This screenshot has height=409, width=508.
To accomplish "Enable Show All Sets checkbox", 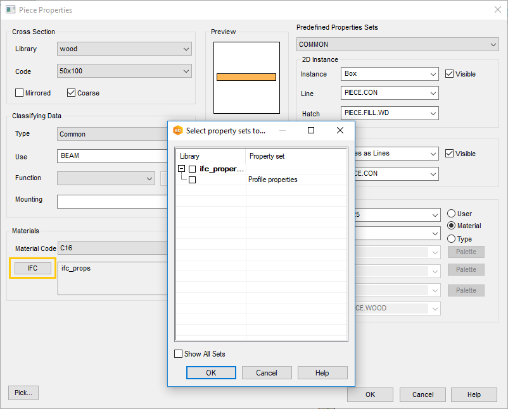I will tap(179, 354).
